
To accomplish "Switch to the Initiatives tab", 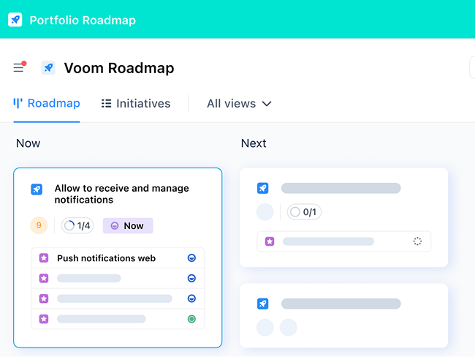I will click(x=136, y=103).
